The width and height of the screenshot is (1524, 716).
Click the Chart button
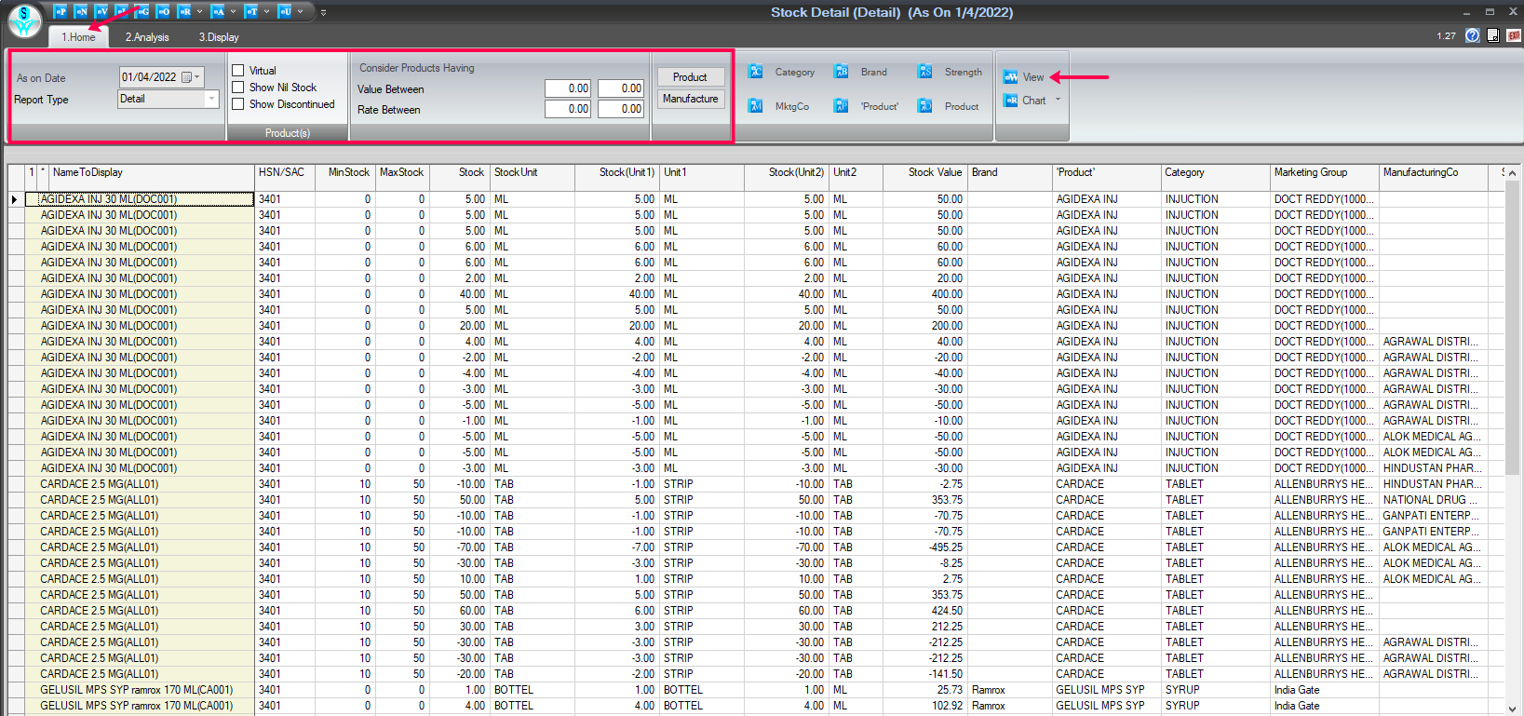1025,101
